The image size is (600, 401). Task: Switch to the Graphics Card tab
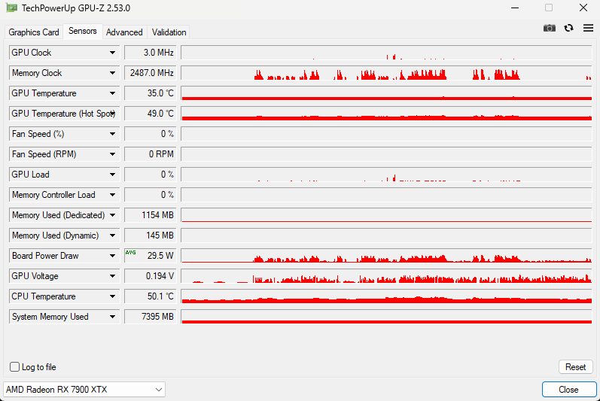pos(34,32)
